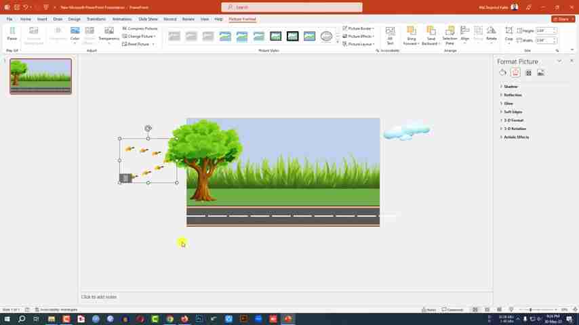
Task: Select the Crop tool
Action: [509, 34]
